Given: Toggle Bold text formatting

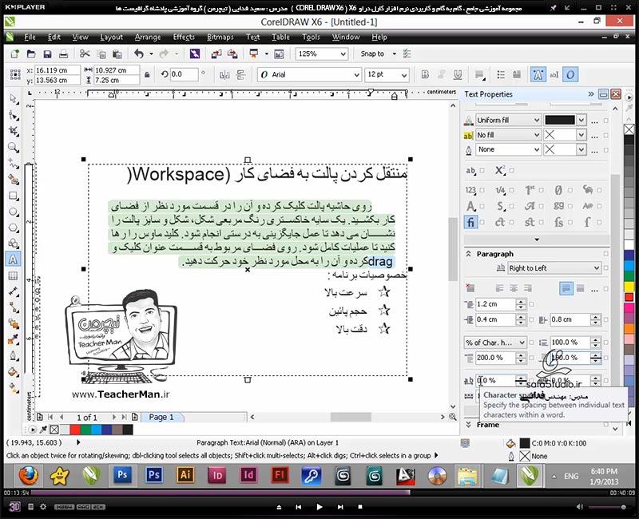Looking at the screenshot, I should (425, 74).
